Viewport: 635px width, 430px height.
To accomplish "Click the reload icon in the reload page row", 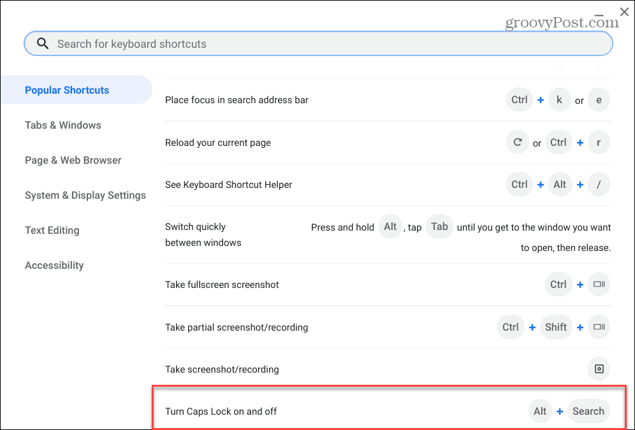I will 517,142.
